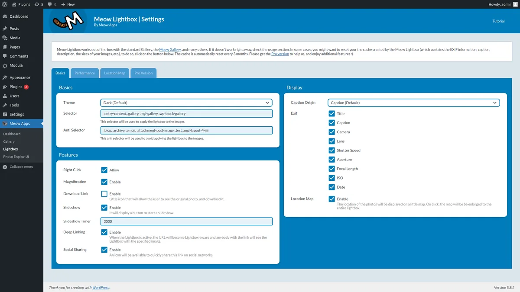Click the 'By Meow Apps' header text
Viewport: 520px width, 292px height.
tap(106, 25)
